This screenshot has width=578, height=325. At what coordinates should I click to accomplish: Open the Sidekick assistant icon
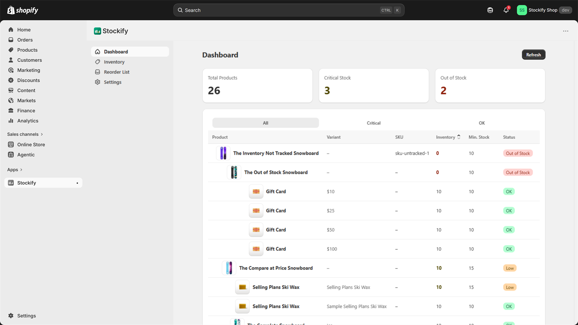coord(490,10)
